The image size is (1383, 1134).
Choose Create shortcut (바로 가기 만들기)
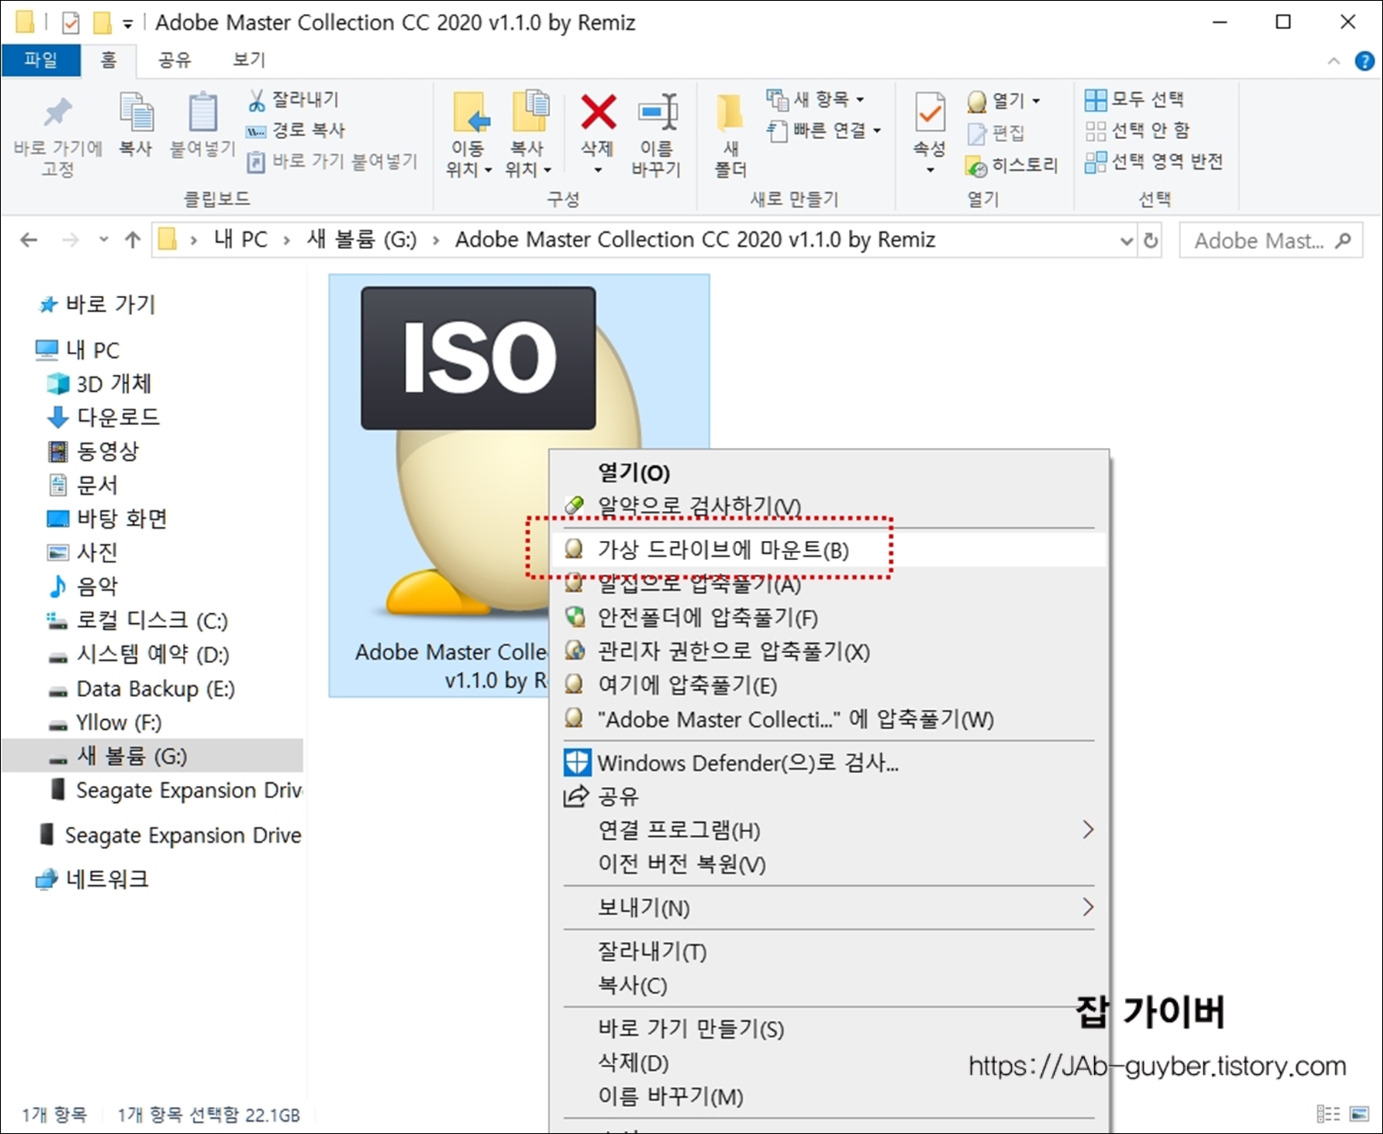pyautogui.click(x=829, y=1029)
